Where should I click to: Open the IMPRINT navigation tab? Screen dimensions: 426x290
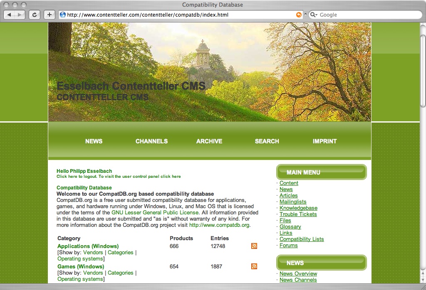pyautogui.click(x=324, y=141)
